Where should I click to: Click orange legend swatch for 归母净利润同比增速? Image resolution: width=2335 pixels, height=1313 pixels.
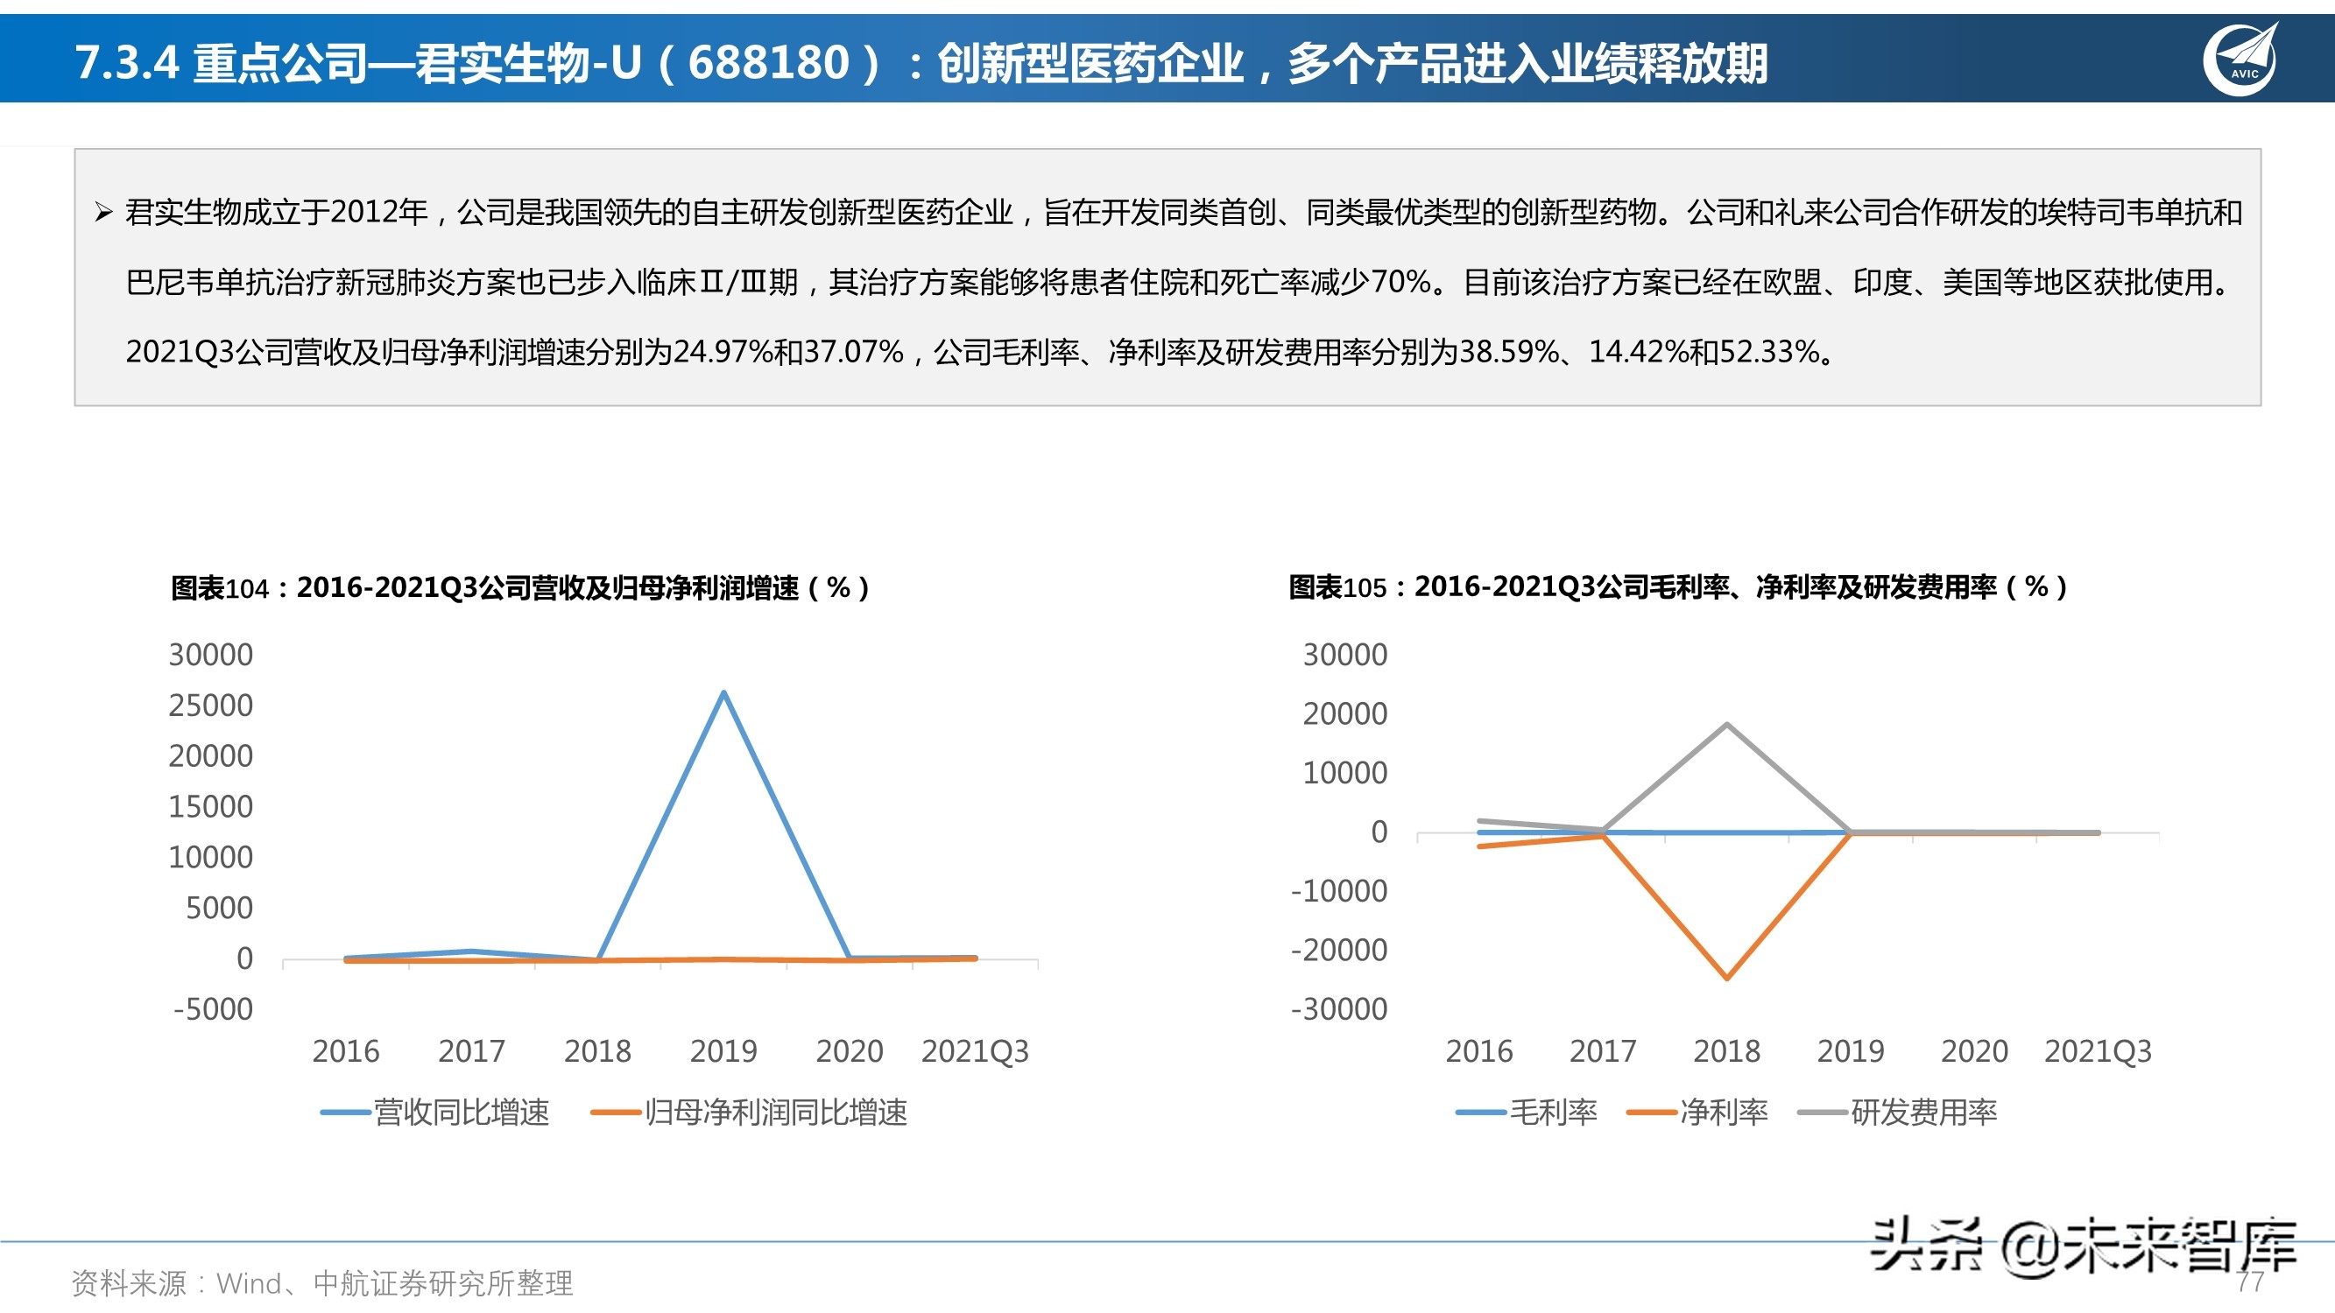pos(616,1113)
